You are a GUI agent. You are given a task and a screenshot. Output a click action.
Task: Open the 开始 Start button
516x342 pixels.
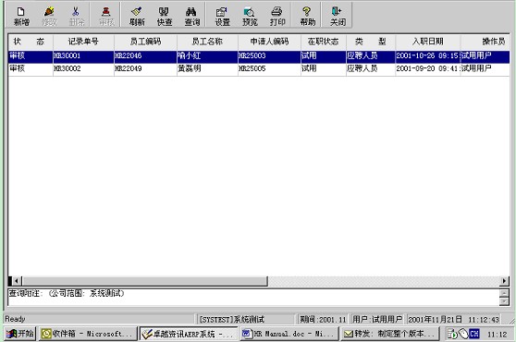click(20, 334)
